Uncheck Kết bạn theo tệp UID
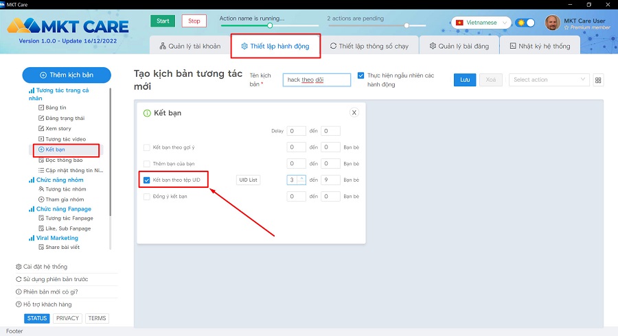 [146, 180]
